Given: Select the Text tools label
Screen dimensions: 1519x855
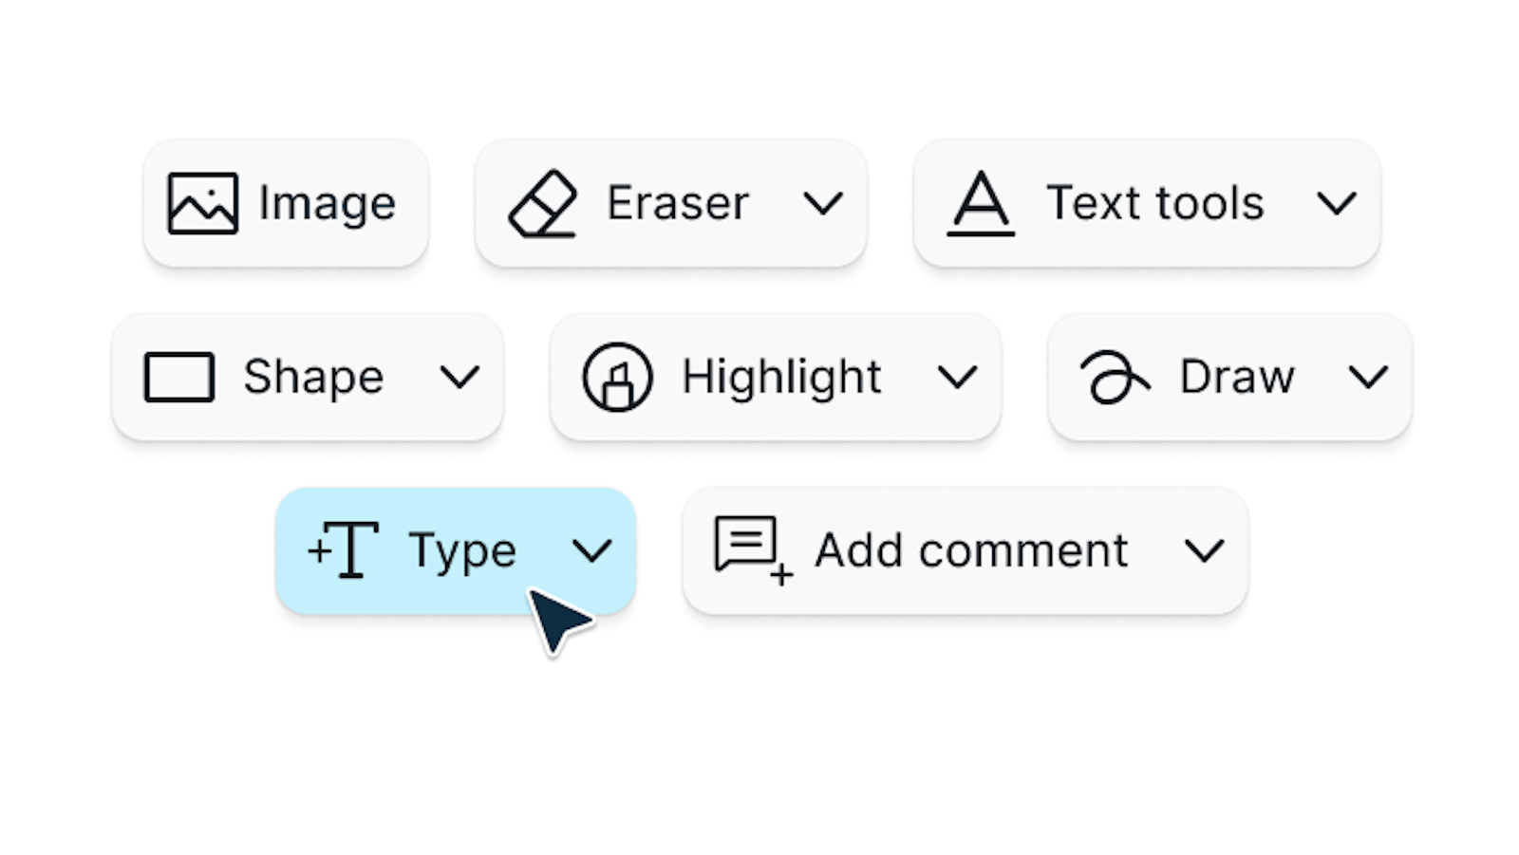Looking at the screenshot, I should pyautogui.click(x=1154, y=203).
